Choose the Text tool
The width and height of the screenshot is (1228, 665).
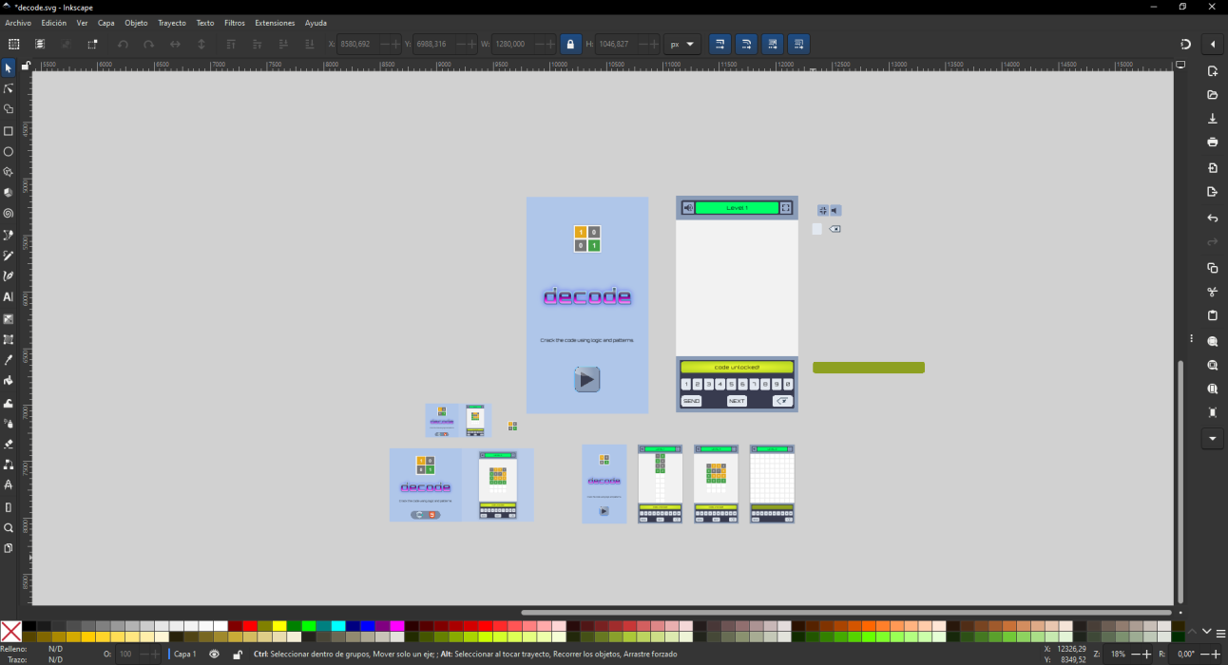9,297
